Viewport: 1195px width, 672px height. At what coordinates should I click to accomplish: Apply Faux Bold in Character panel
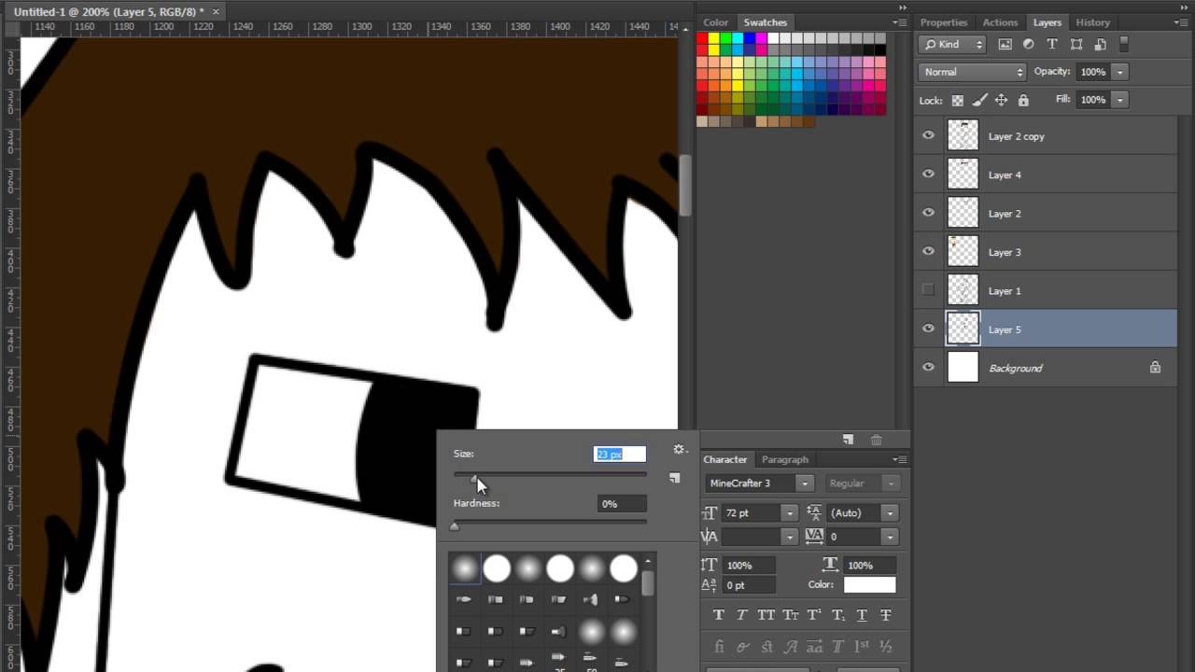click(719, 615)
